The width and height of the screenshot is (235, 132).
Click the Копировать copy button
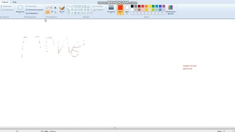coord(7,10)
